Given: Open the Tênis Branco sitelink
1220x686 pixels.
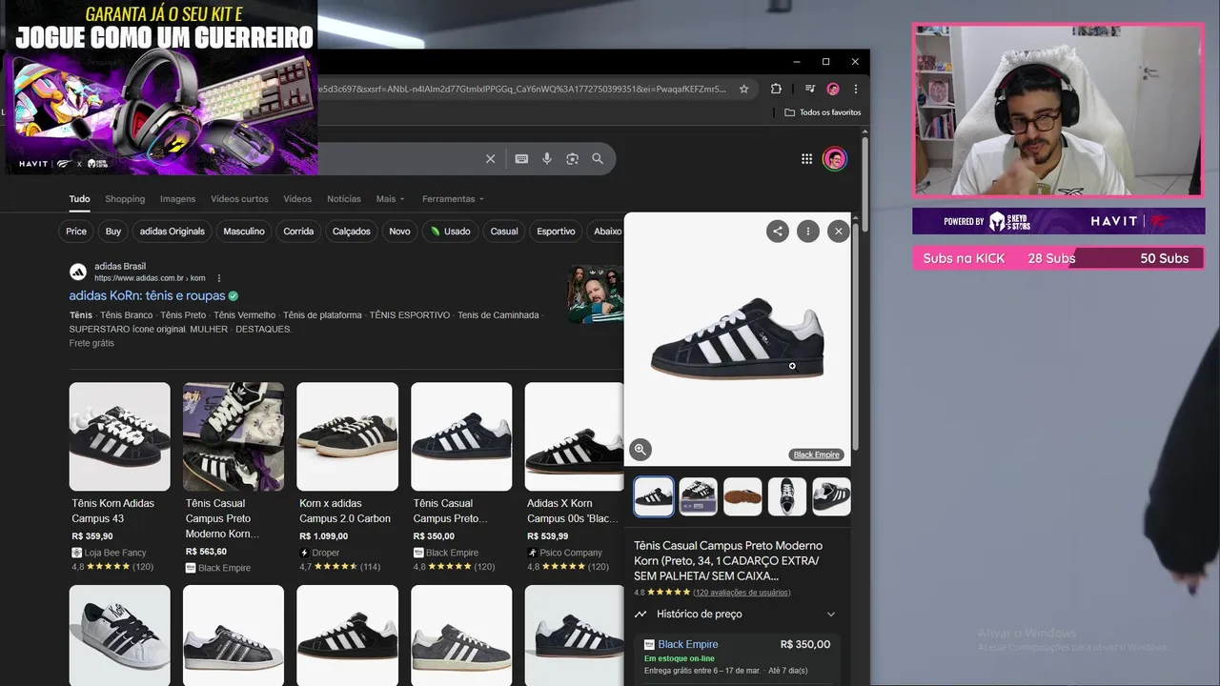Looking at the screenshot, I should pyautogui.click(x=127, y=315).
